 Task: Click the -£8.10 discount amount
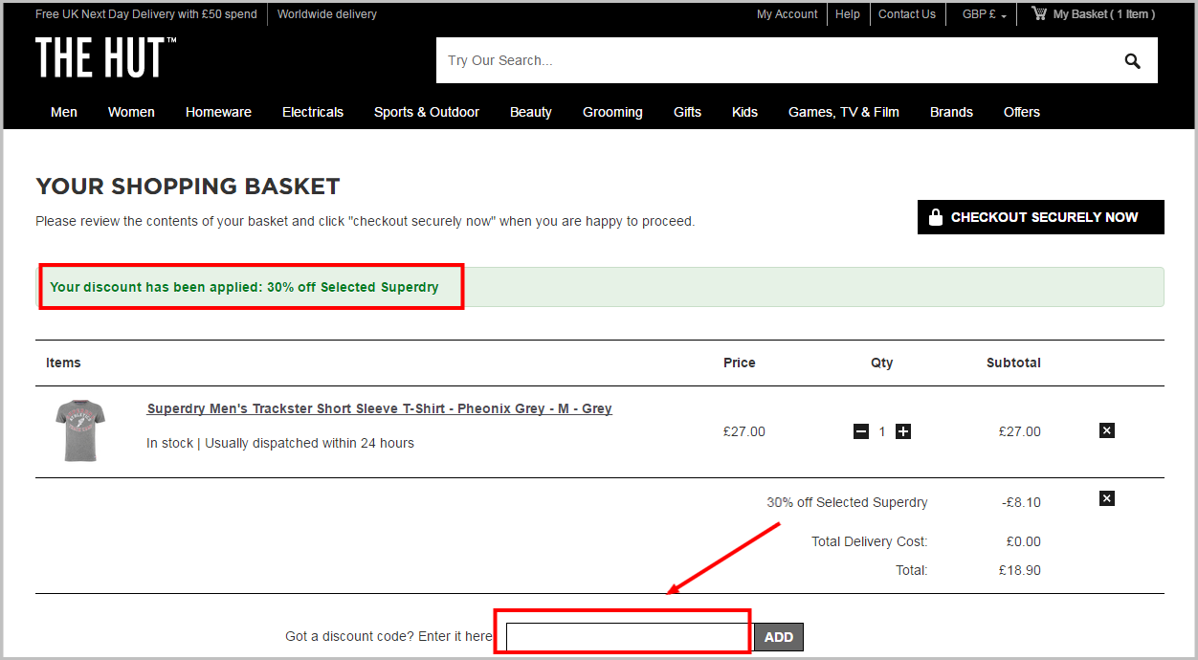click(1021, 502)
